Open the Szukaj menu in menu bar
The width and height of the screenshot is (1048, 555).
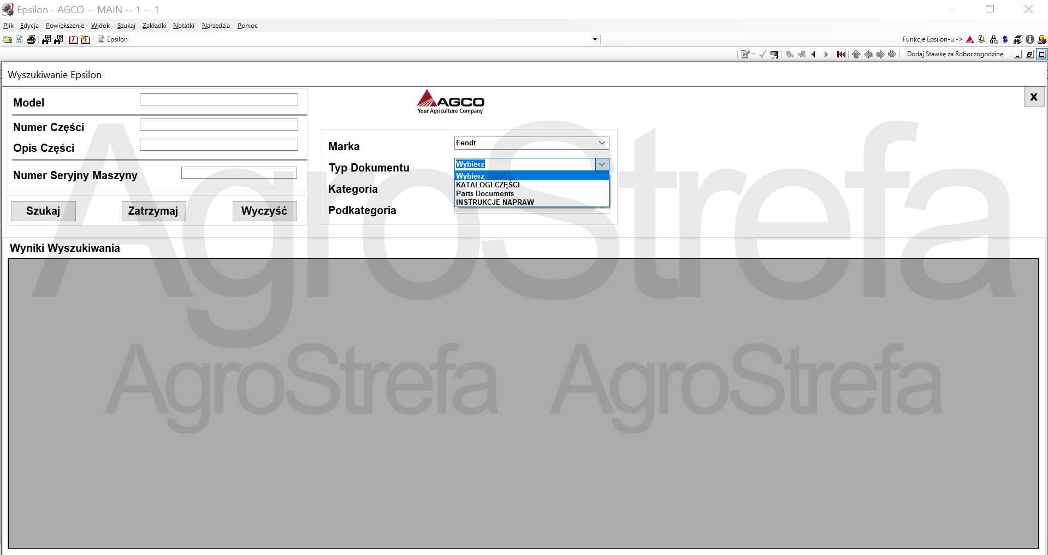[126, 26]
